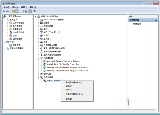The image size is (160, 115).
Task: Open the 文件(F) menu
Action: [x=6, y=7]
